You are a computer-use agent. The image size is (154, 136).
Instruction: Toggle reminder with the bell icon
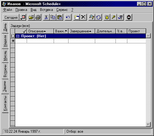[x=107, y=17]
